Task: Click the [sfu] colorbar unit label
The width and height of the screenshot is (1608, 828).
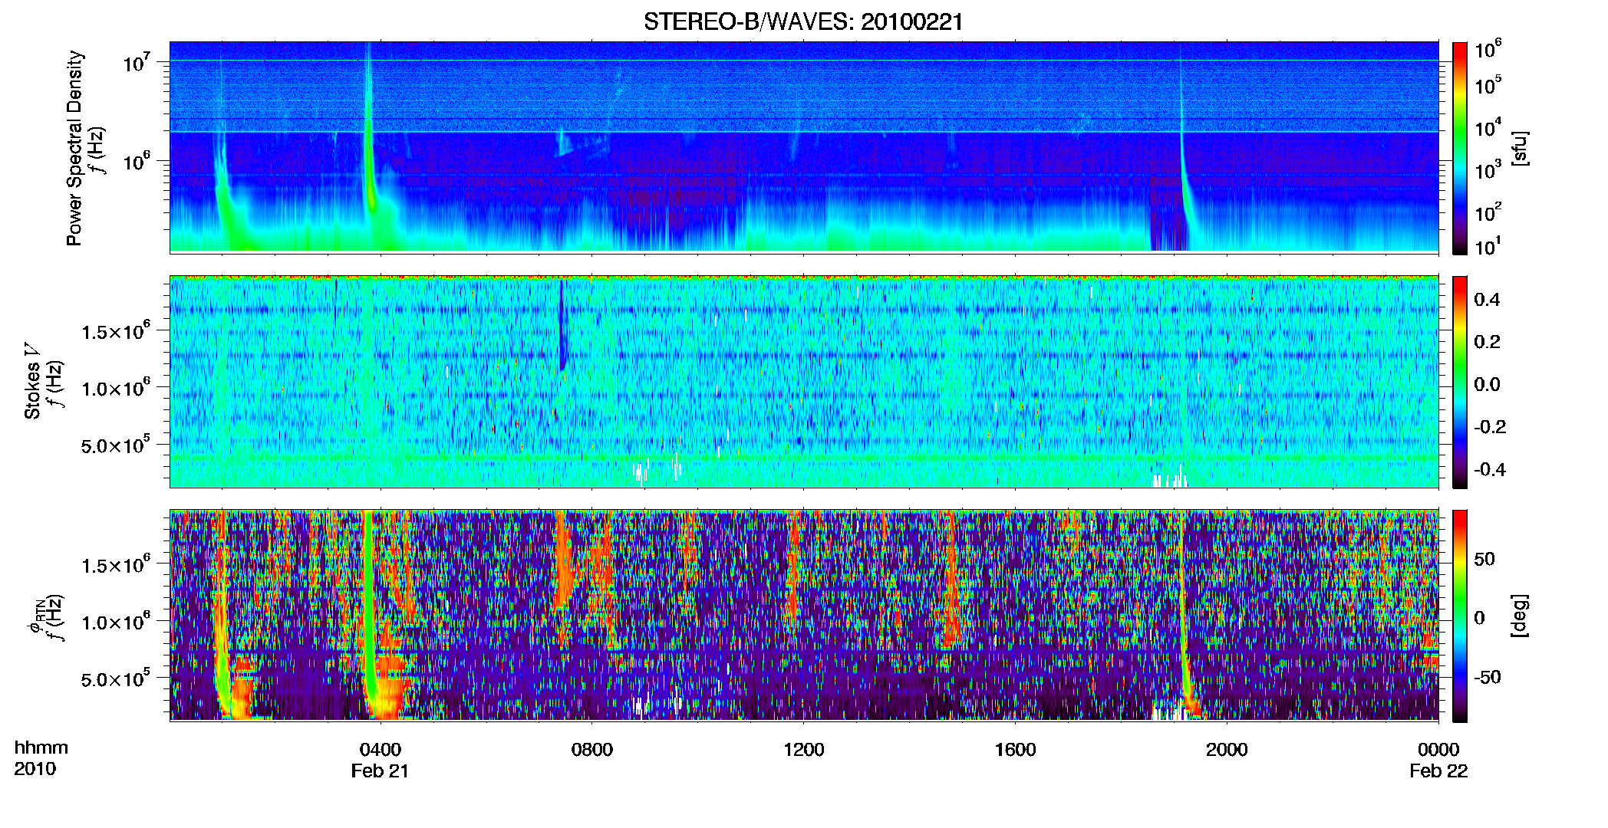Action: 1520,149
